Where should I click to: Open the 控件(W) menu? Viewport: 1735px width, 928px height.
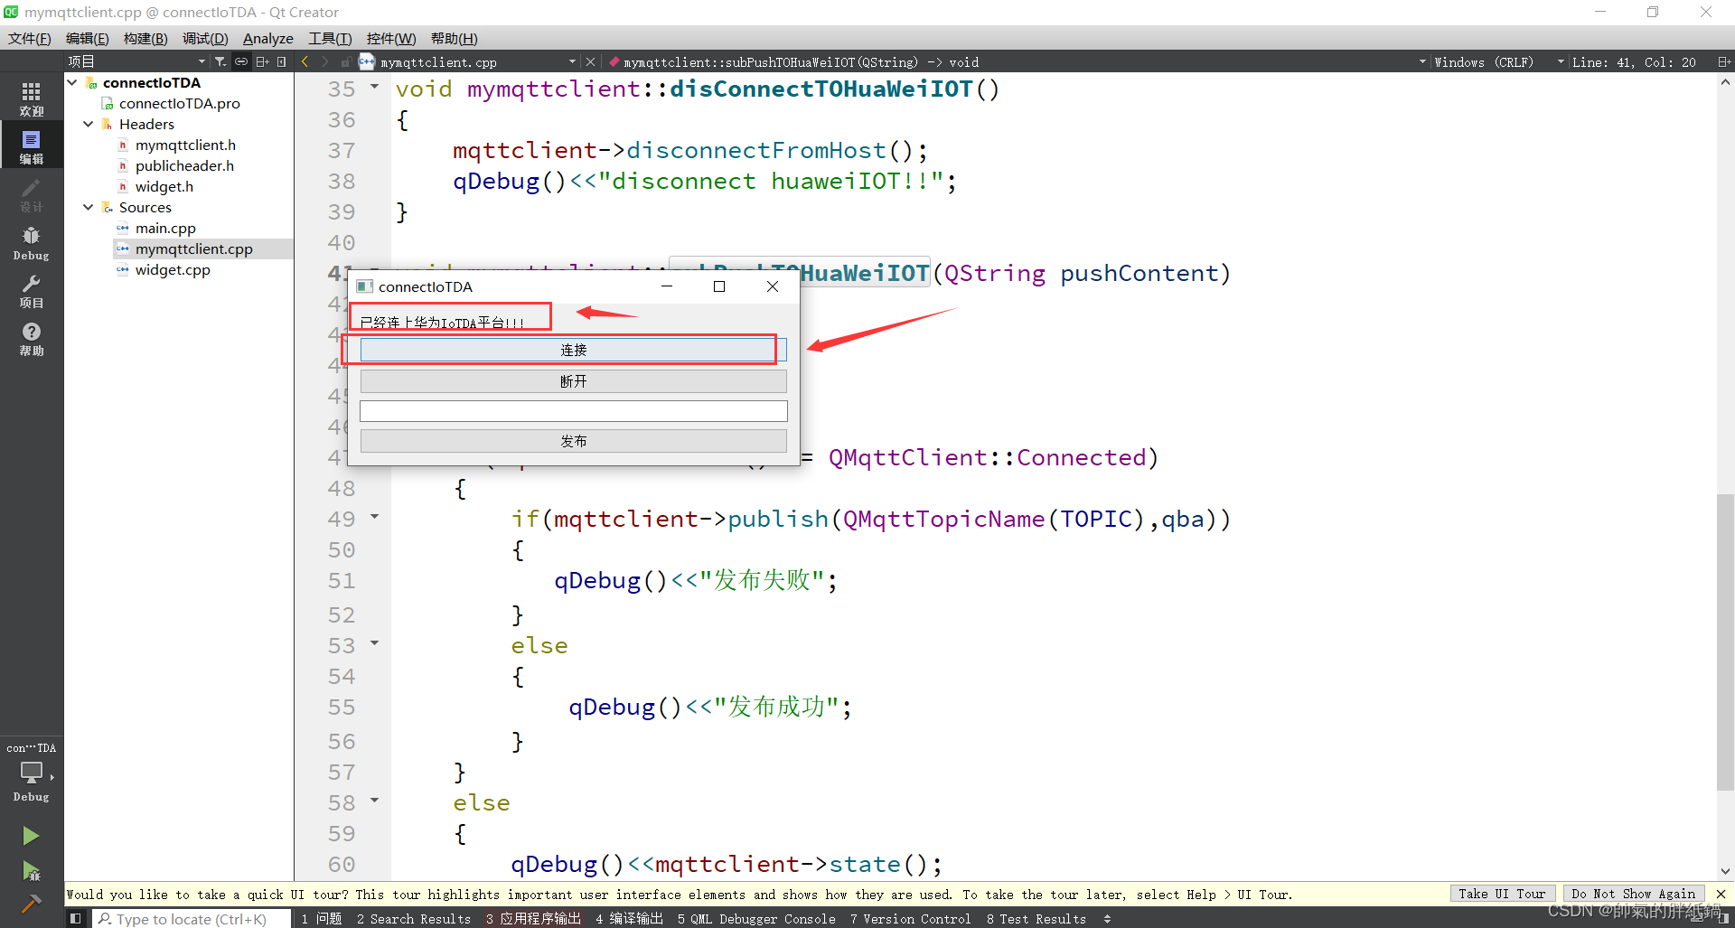pyautogui.click(x=391, y=38)
